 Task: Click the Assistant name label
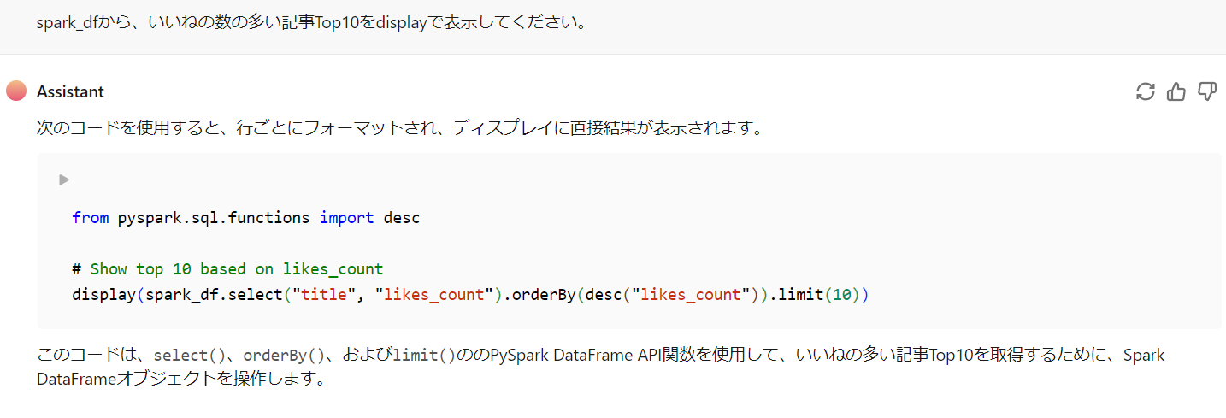[70, 91]
